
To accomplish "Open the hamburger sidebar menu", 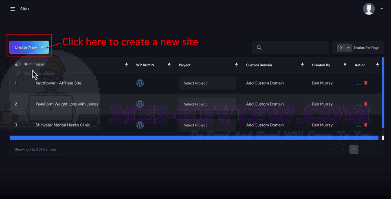I will click(13, 9).
